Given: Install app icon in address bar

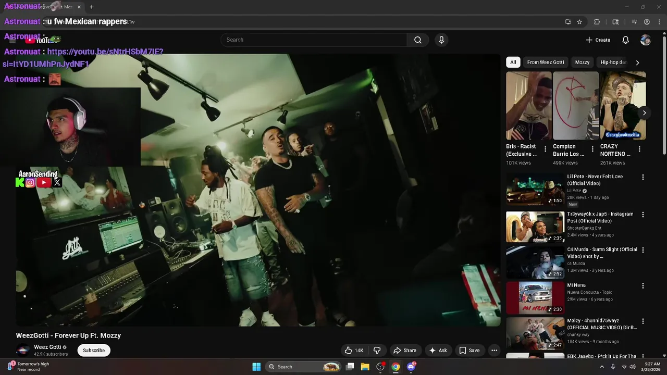Looking at the screenshot, I should coord(568,22).
